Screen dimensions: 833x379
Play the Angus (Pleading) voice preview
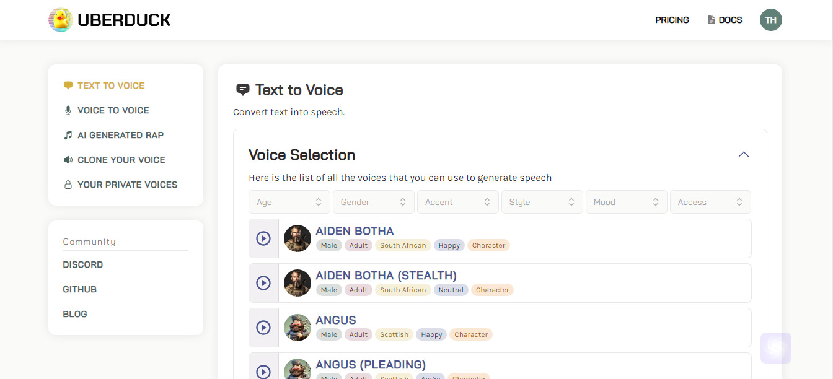pos(263,372)
